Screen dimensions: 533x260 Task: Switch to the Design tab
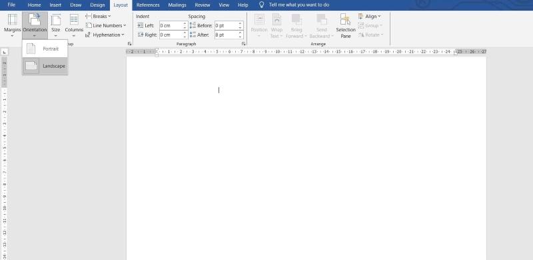point(97,5)
